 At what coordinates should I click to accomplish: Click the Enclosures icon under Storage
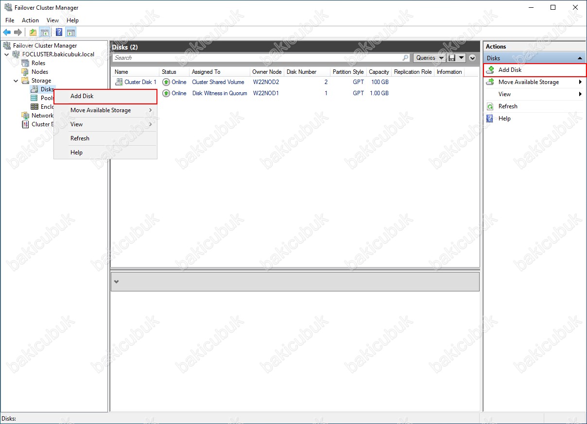(x=35, y=107)
